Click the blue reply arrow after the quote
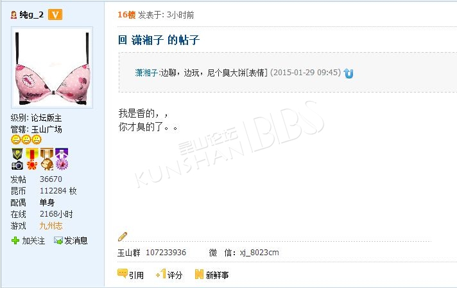The image size is (457, 288). pyautogui.click(x=349, y=73)
